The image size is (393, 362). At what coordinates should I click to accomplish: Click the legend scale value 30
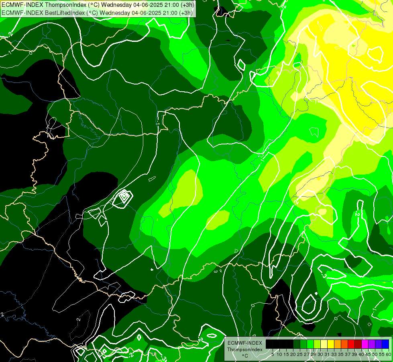pyautogui.click(x=320, y=354)
